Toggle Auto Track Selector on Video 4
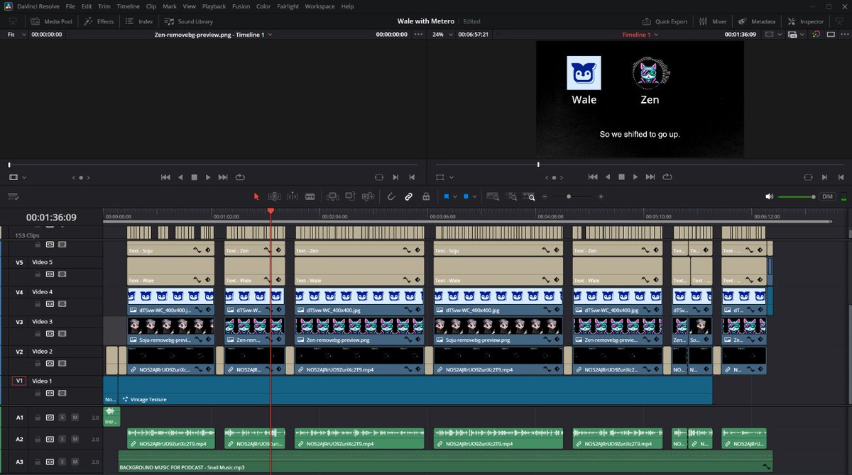Image resolution: width=852 pixels, height=475 pixels. 50,303
